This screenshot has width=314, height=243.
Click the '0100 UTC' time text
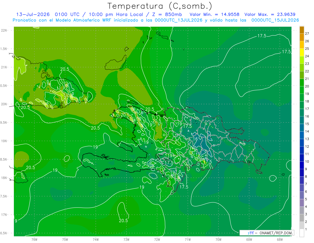click(67, 14)
